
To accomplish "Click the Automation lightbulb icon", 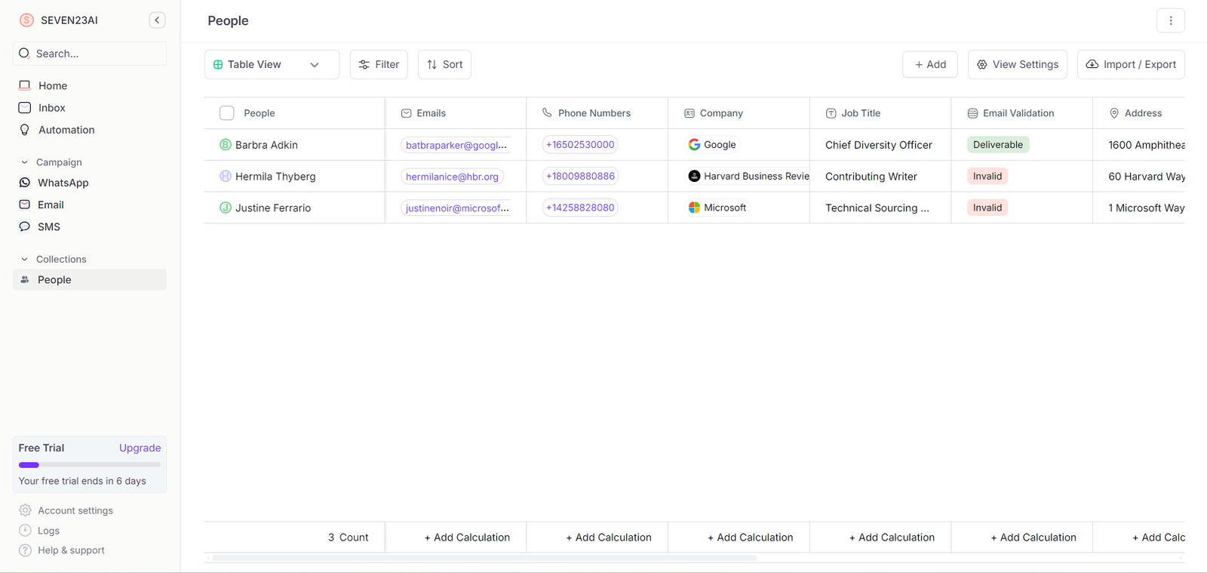I will tap(25, 130).
